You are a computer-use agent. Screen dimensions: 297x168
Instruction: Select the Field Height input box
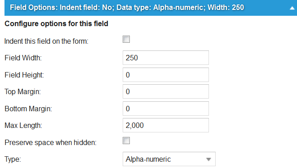click(x=166, y=75)
